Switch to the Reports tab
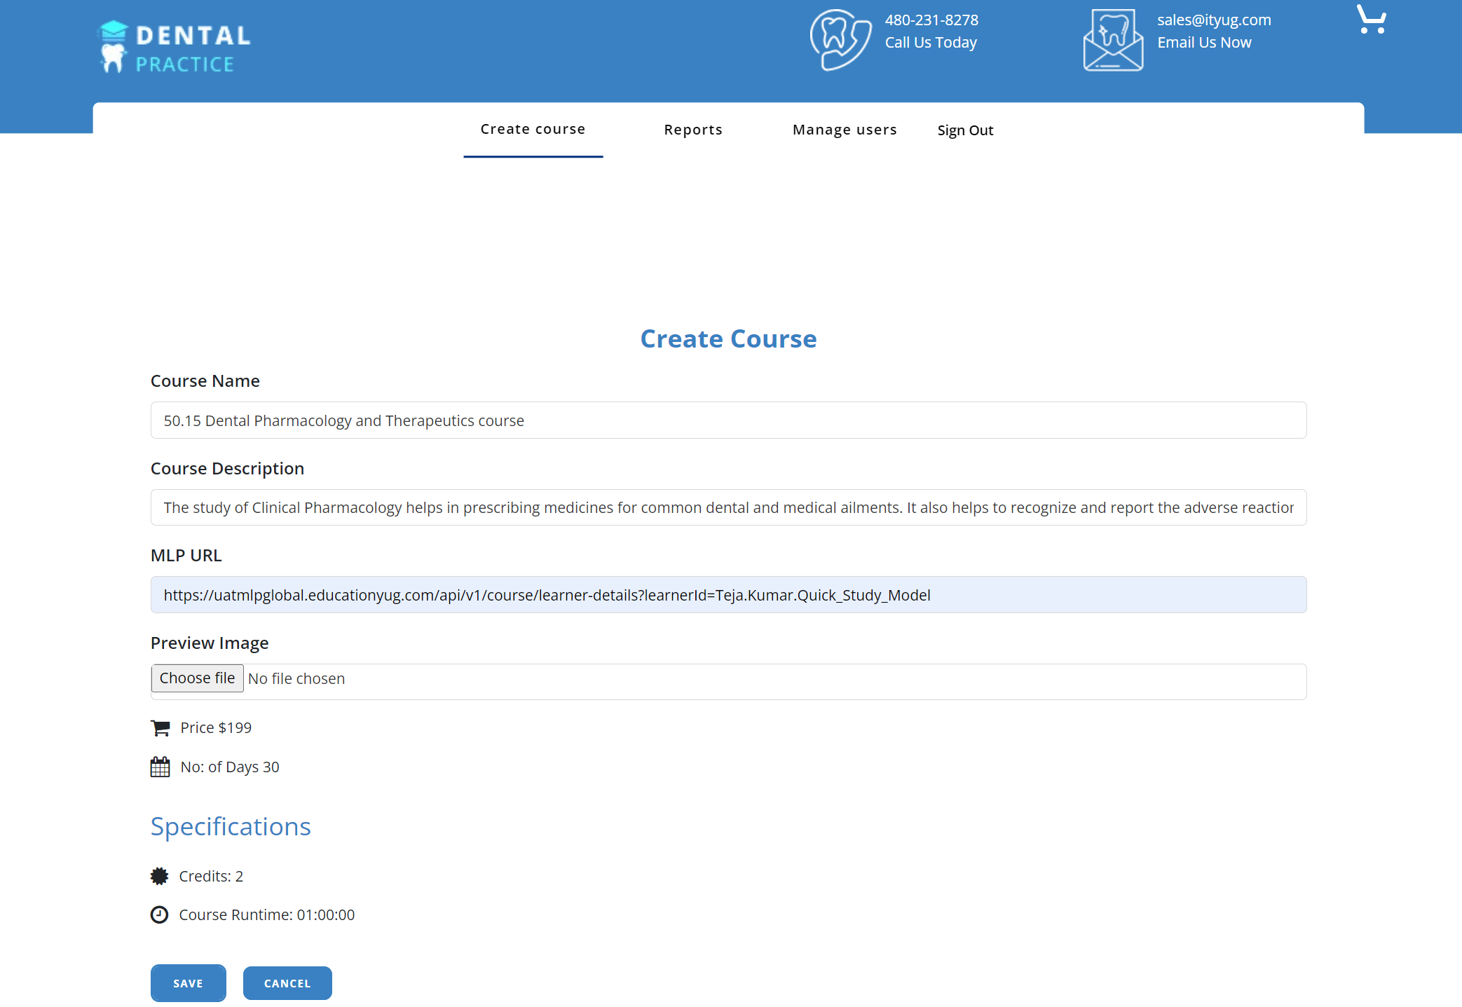Screen dimensions: 1462x1007 (692, 130)
